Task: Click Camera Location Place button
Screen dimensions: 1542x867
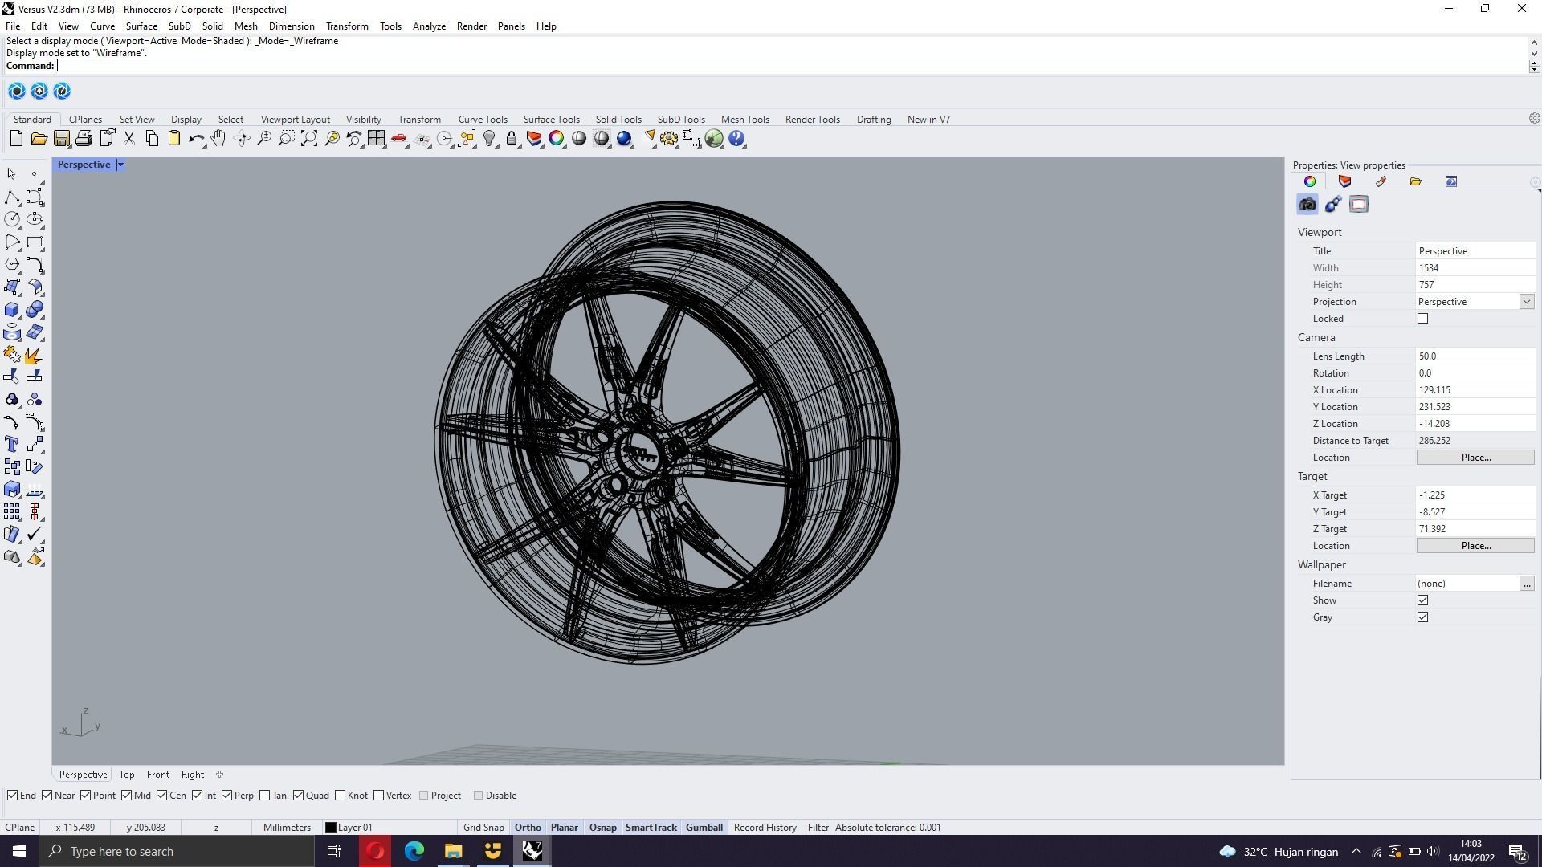Action: pos(1475,458)
